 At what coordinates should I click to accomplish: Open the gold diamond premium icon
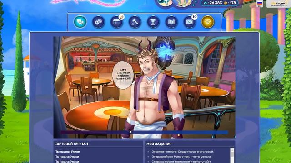click(x=208, y=22)
